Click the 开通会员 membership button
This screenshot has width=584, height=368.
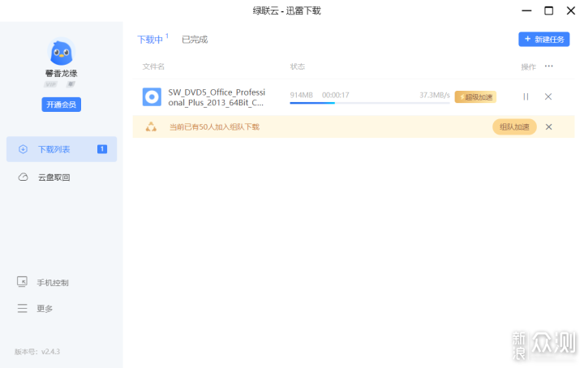[62, 105]
